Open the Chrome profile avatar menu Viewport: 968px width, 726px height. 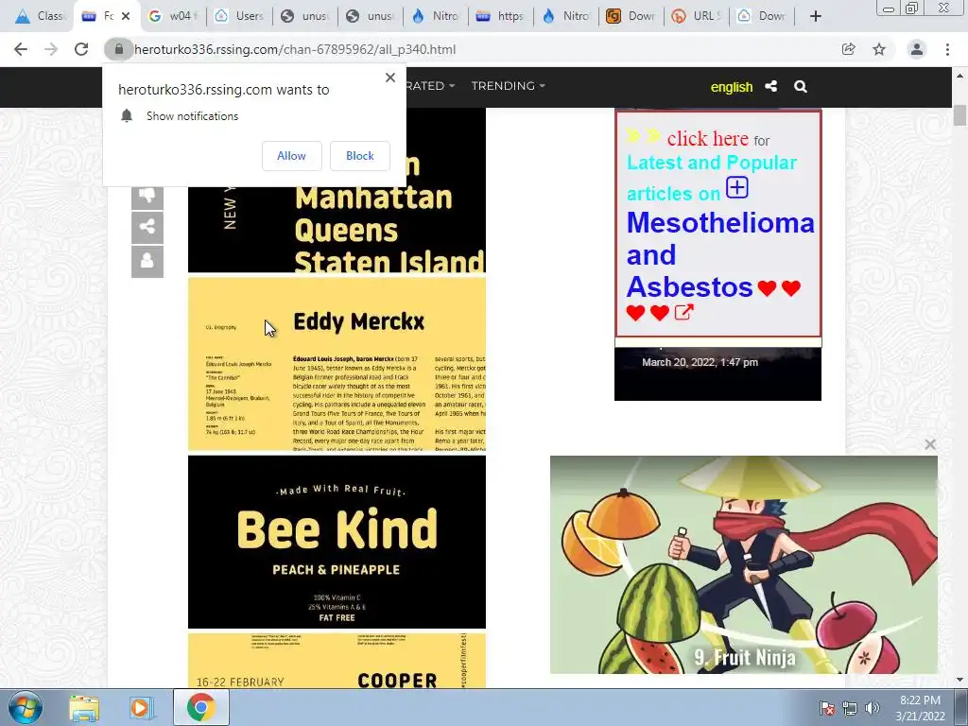point(917,49)
